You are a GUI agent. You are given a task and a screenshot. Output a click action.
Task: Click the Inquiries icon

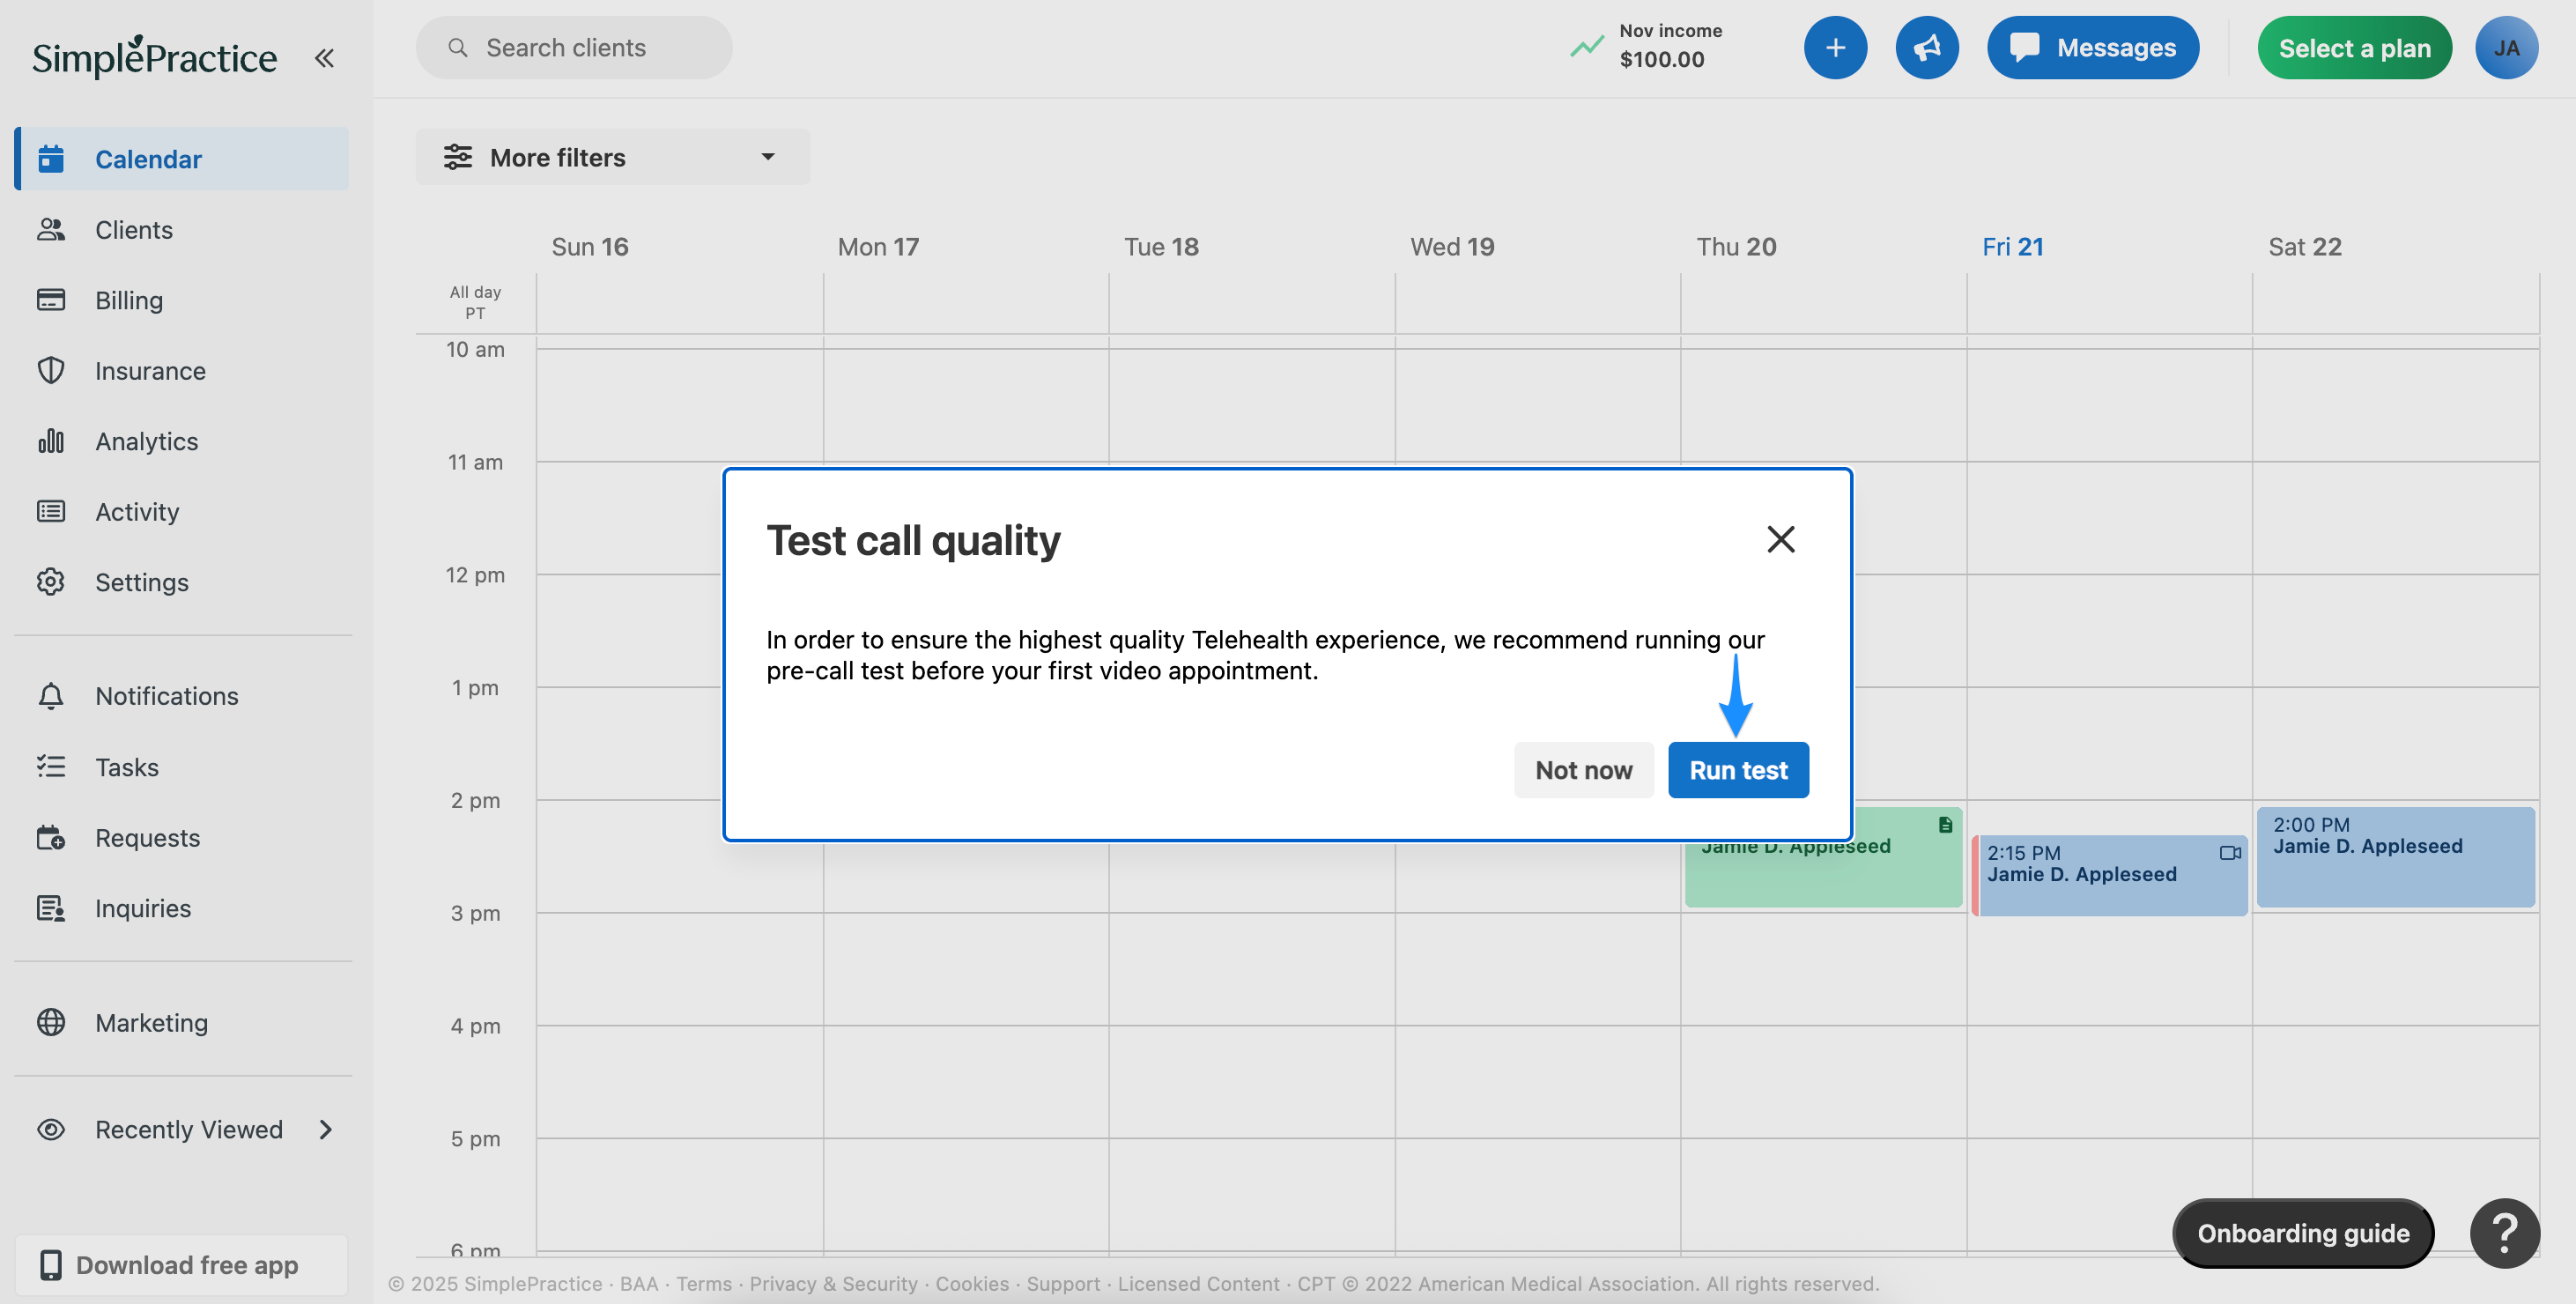tap(51, 908)
